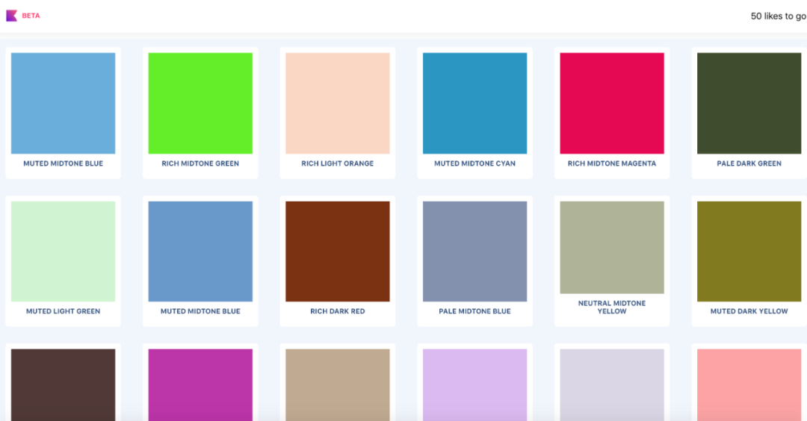
Task: Click the 'PALE DARK GREEN' label text
Action: pyautogui.click(x=749, y=163)
